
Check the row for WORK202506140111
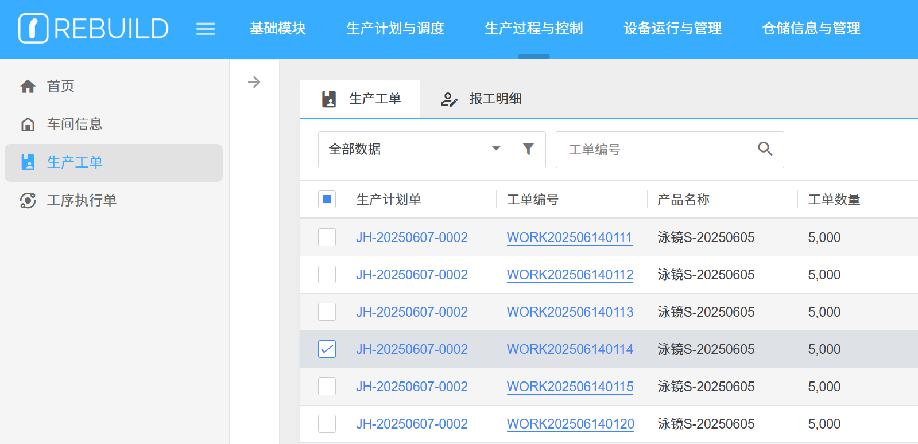pyautogui.click(x=327, y=237)
